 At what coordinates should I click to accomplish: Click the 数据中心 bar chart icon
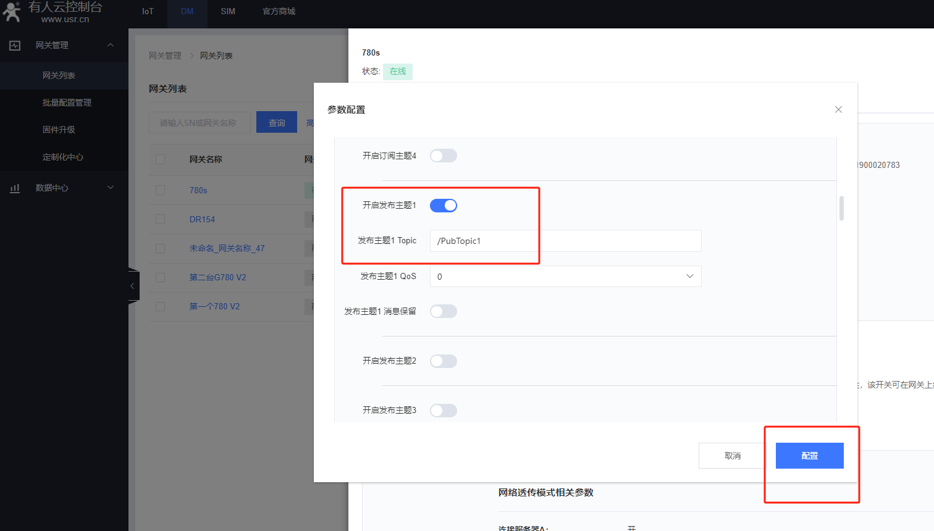pos(15,188)
